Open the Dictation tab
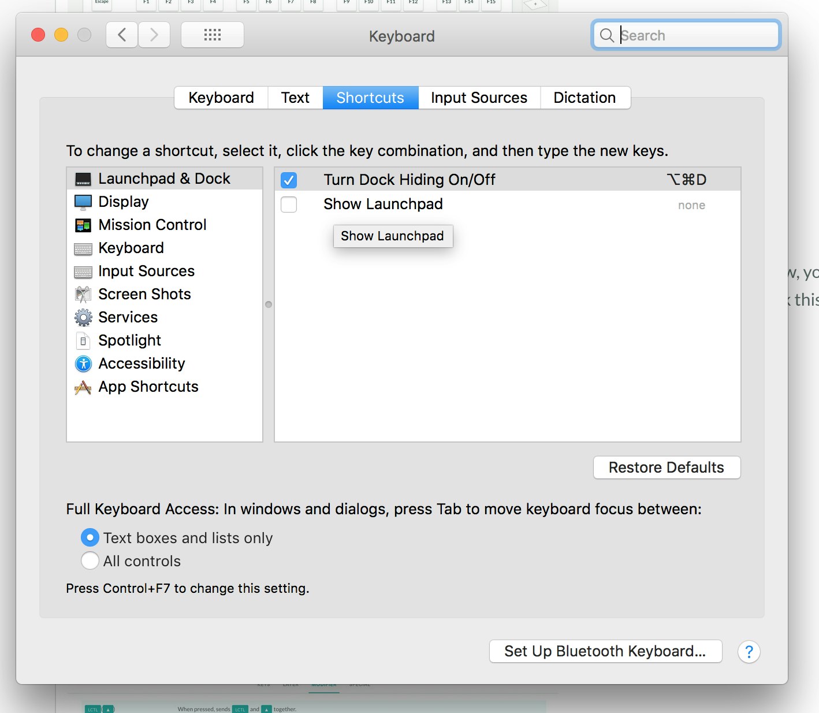The image size is (819, 713). click(x=585, y=98)
